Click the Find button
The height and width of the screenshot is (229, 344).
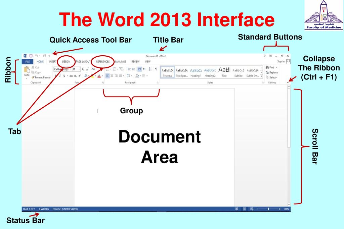271,67
